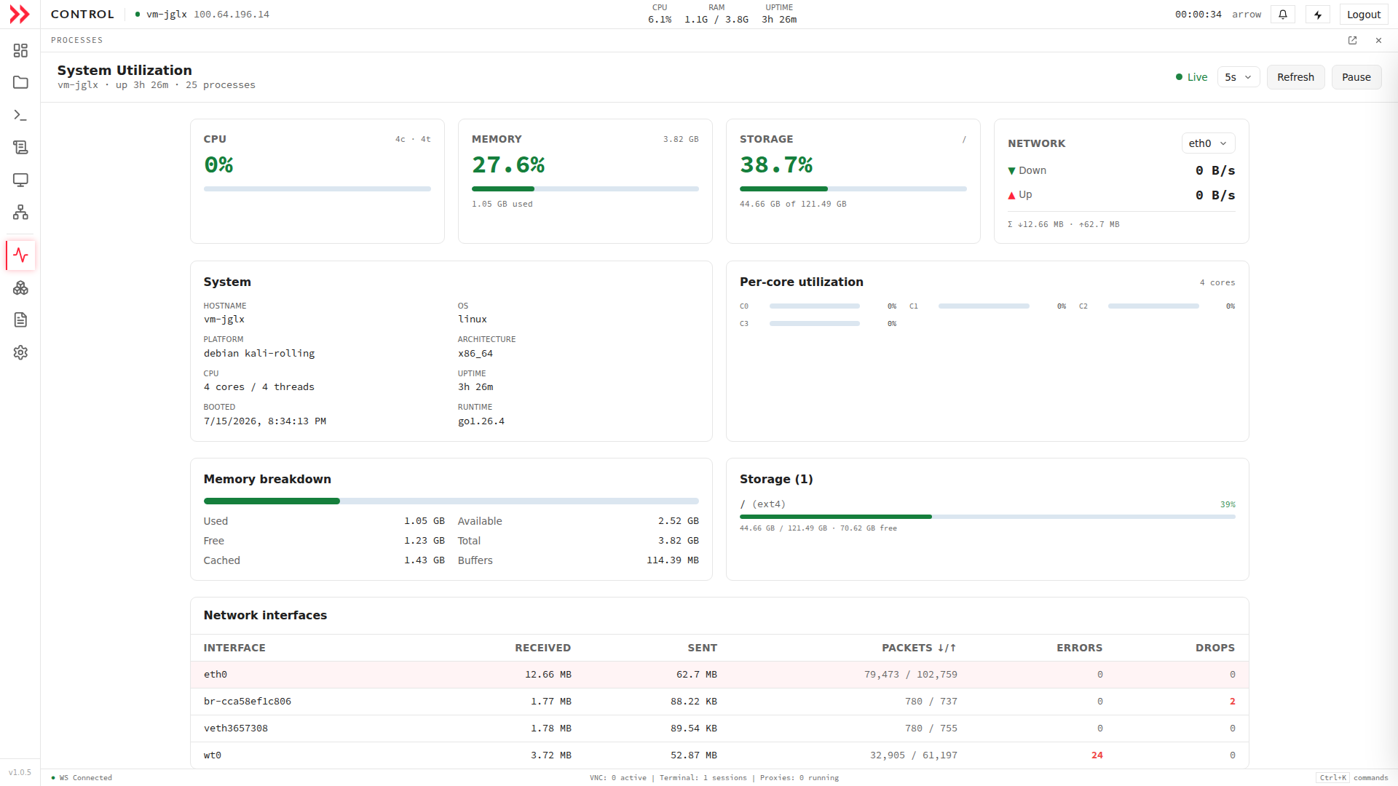Open the network topology icon in sidebar
The width and height of the screenshot is (1398, 786).
coord(20,212)
